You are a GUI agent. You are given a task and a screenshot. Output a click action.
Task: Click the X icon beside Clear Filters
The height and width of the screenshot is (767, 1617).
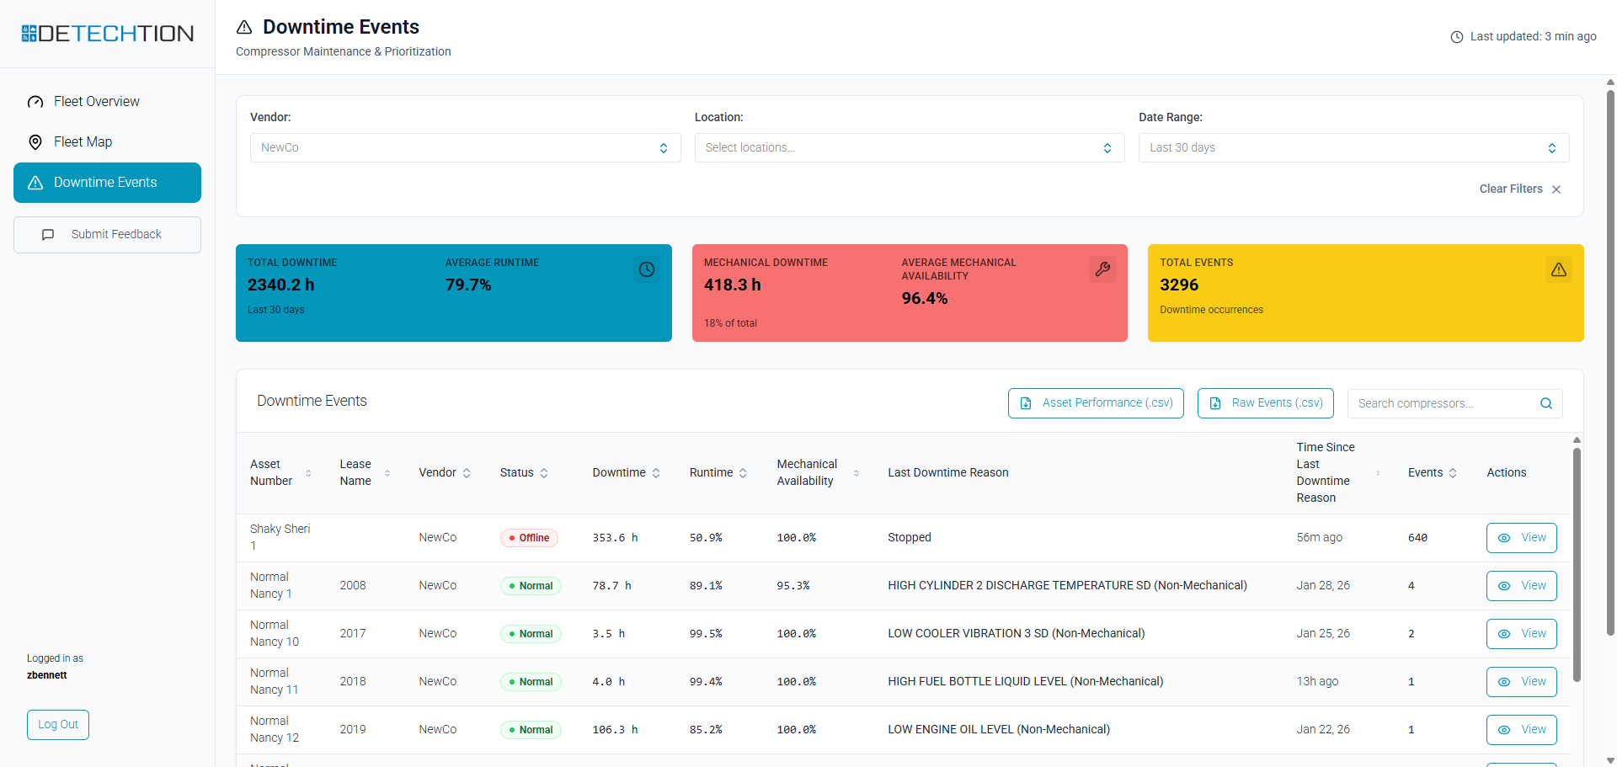pos(1556,189)
